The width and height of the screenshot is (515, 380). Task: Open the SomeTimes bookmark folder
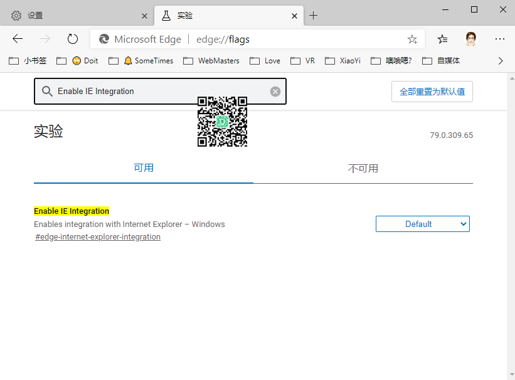[148, 61]
